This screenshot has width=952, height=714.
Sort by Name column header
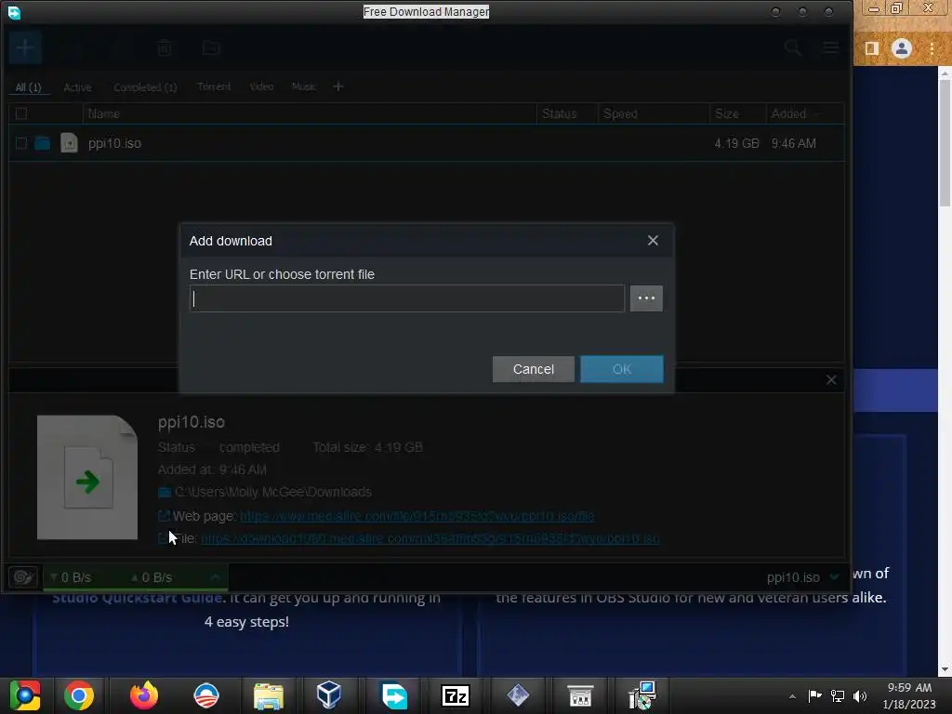click(310, 113)
